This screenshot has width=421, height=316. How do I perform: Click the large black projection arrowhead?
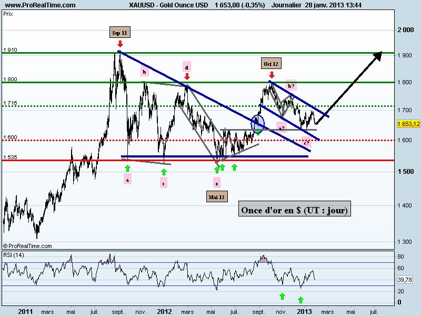(x=378, y=56)
